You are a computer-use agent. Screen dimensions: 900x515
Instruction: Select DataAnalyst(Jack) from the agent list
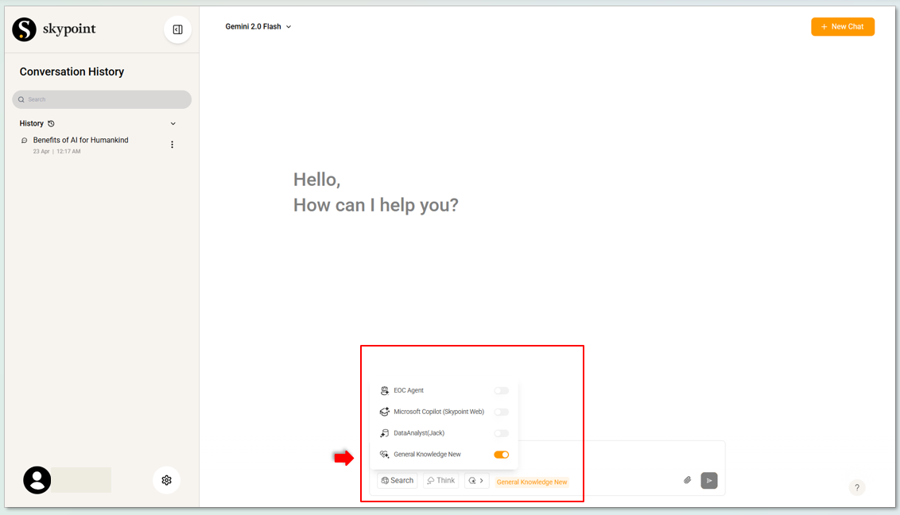pyautogui.click(x=419, y=433)
